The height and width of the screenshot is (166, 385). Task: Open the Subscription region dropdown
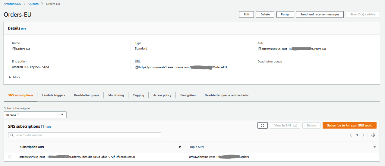35,115
